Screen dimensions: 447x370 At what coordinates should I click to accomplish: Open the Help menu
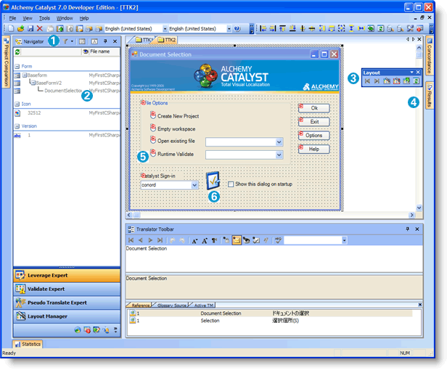[84, 18]
